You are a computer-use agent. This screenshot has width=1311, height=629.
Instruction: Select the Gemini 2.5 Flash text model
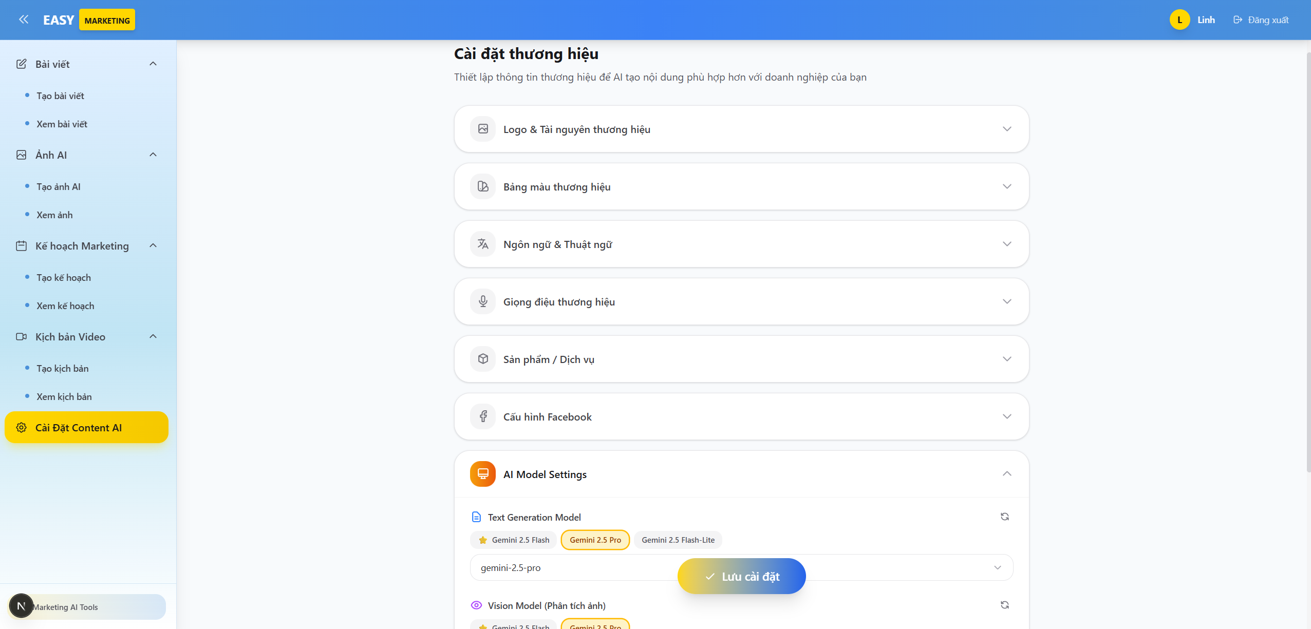pos(514,540)
